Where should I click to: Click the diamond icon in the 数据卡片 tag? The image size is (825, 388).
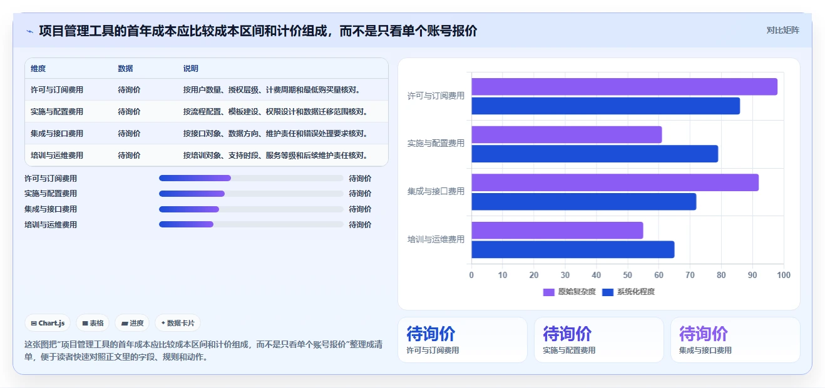(163, 323)
